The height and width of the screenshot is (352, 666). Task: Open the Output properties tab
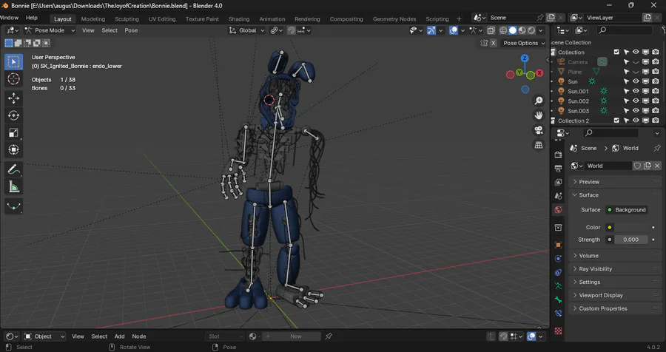558,169
